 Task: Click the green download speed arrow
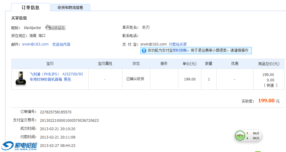click(x=247, y=138)
